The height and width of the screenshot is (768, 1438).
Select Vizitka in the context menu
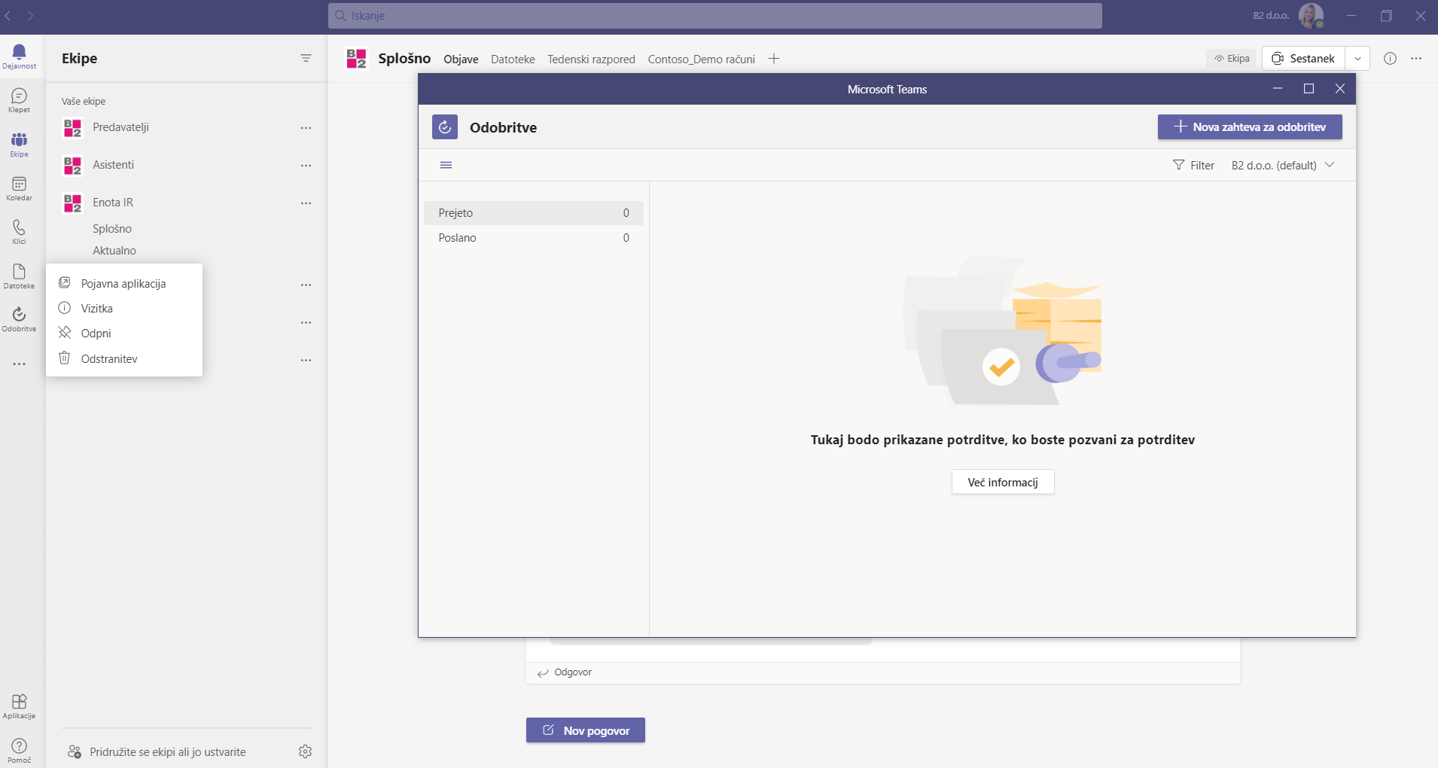point(124,308)
